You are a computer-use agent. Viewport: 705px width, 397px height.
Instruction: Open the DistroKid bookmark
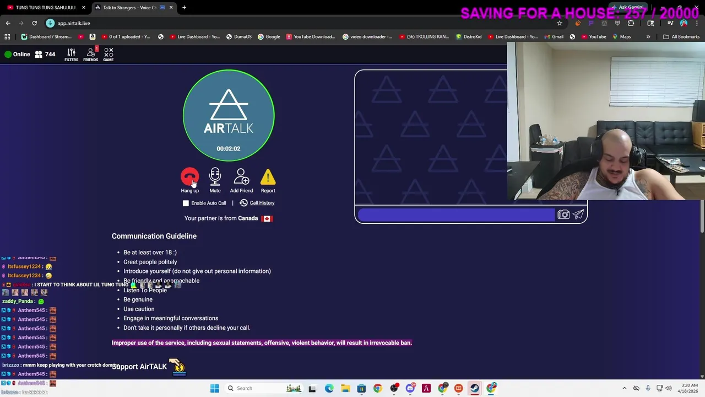pos(469,37)
